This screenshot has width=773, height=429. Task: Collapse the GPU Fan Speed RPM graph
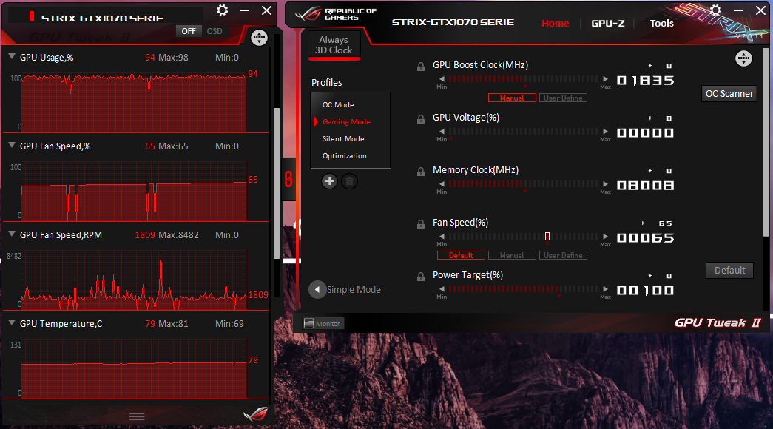point(12,234)
